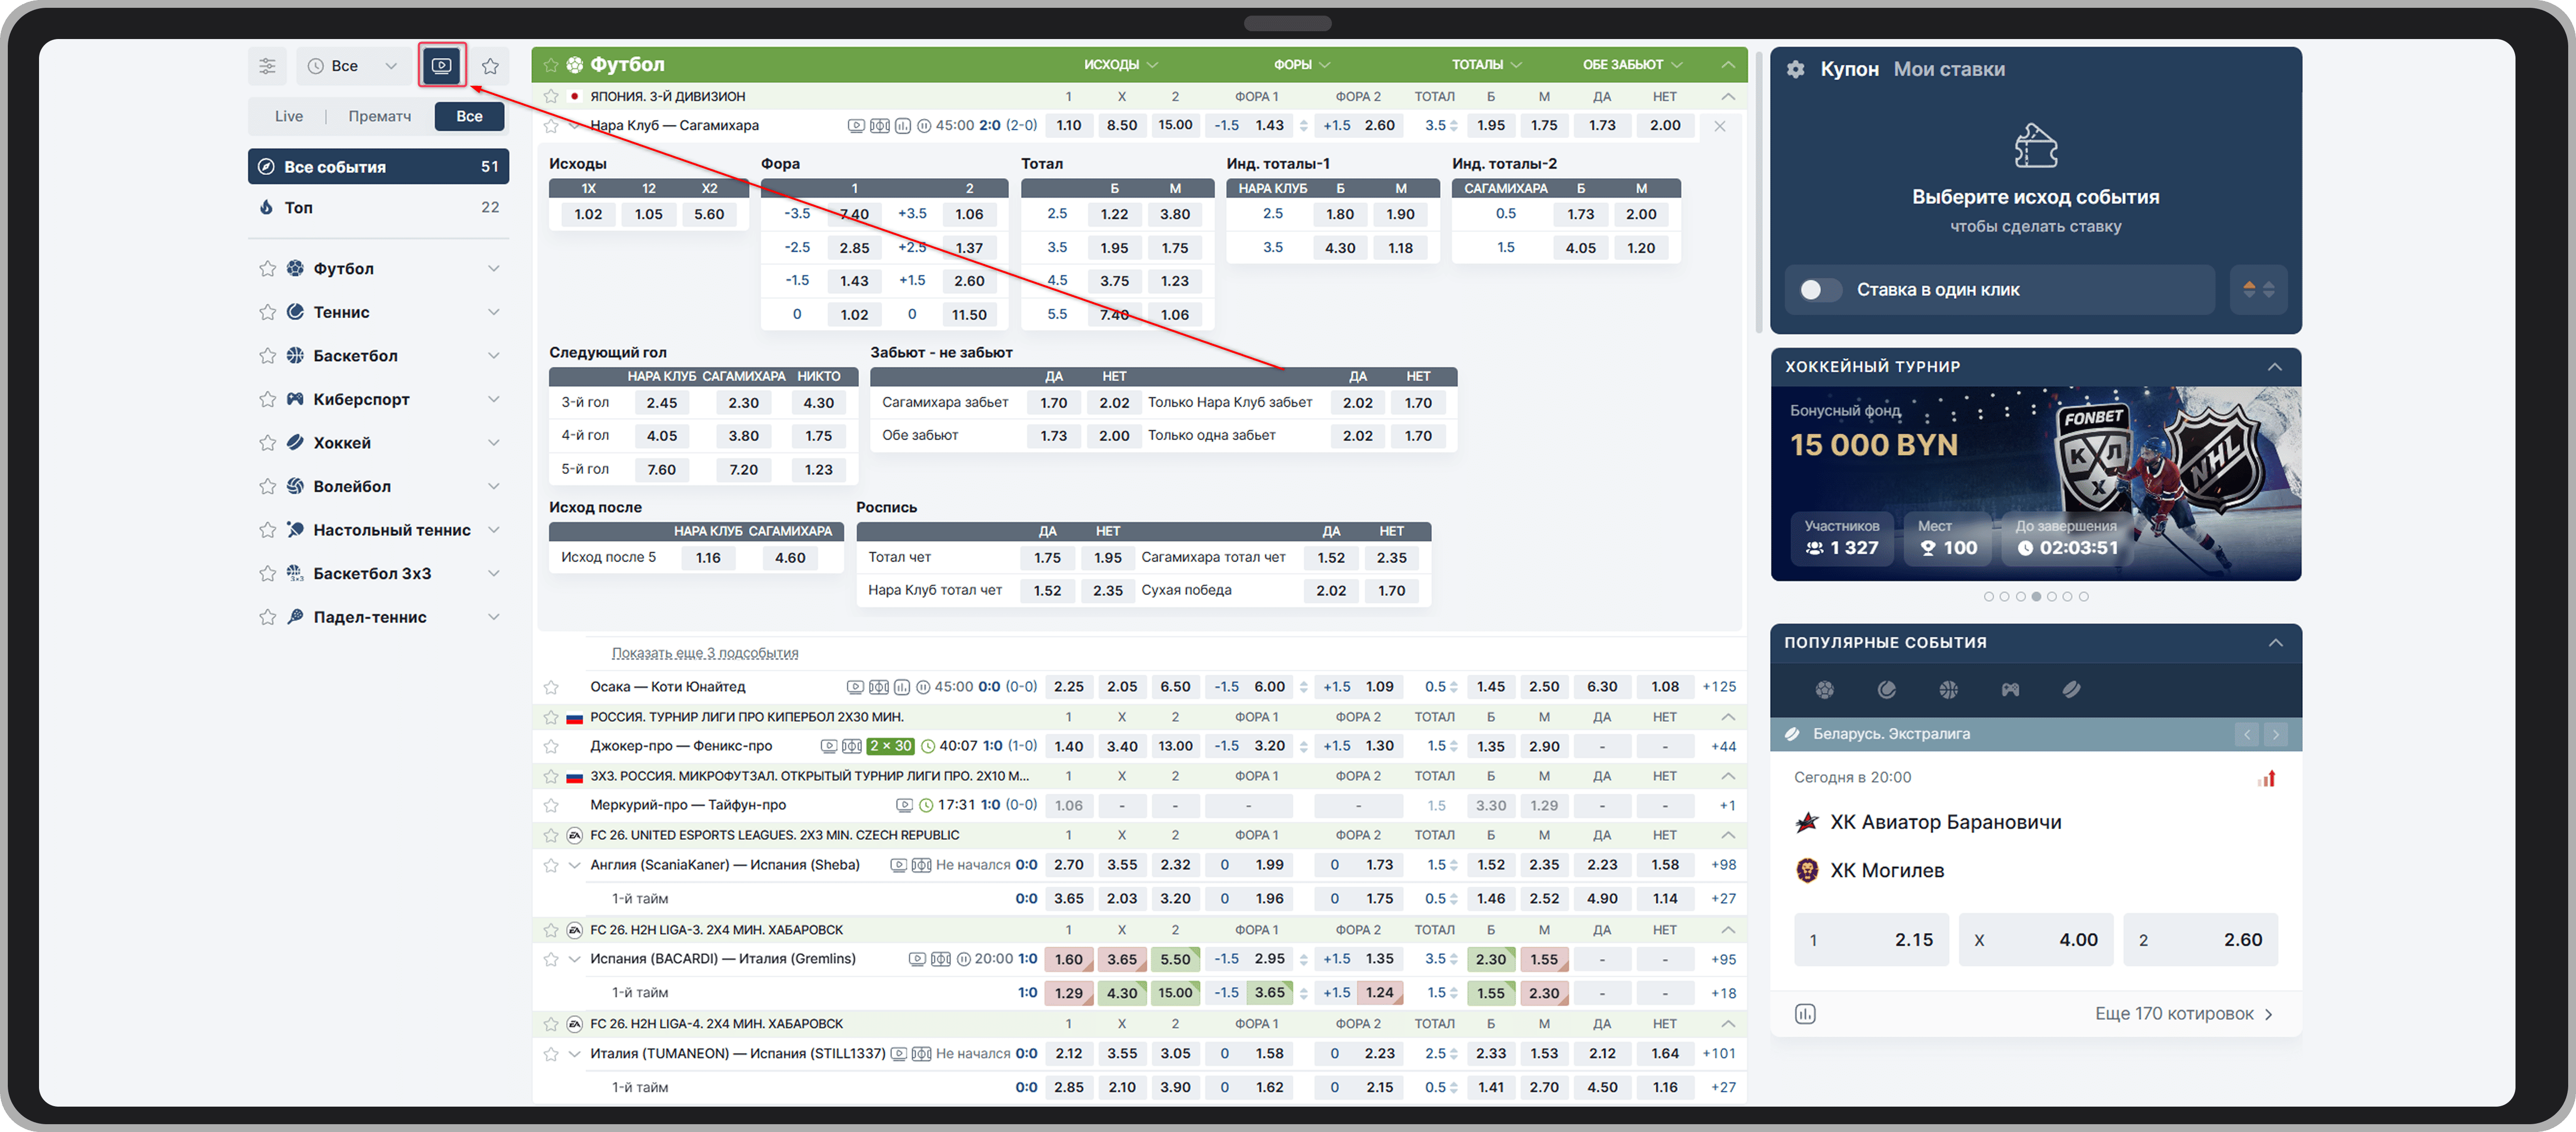
Task: Click the statistics chart icon near Ещё 170 котировок
Action: [x=1805, y=1014]
